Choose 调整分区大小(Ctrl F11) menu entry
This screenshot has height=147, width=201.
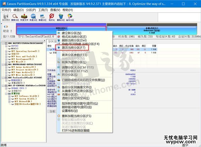85,67
